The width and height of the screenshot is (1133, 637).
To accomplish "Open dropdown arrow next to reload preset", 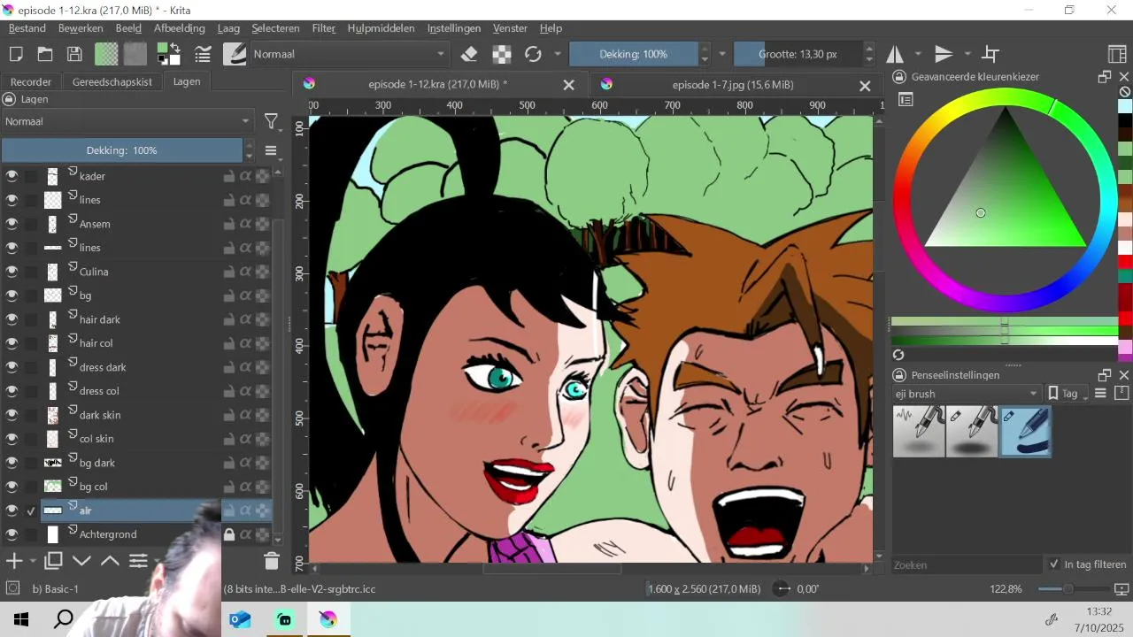I will click(557, 54).
